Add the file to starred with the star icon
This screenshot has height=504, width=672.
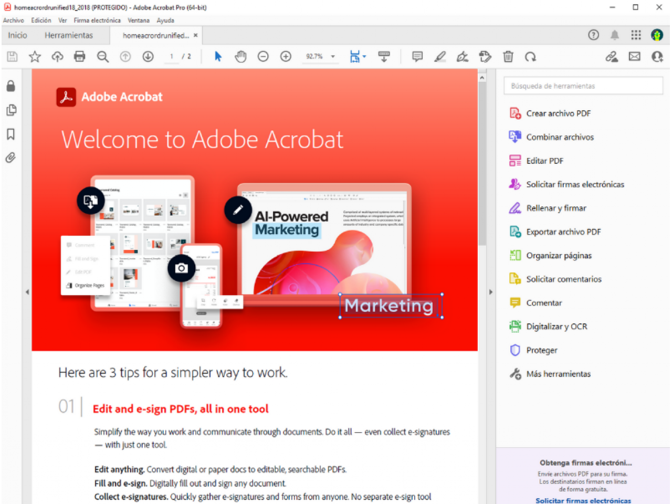pos(35,56)
